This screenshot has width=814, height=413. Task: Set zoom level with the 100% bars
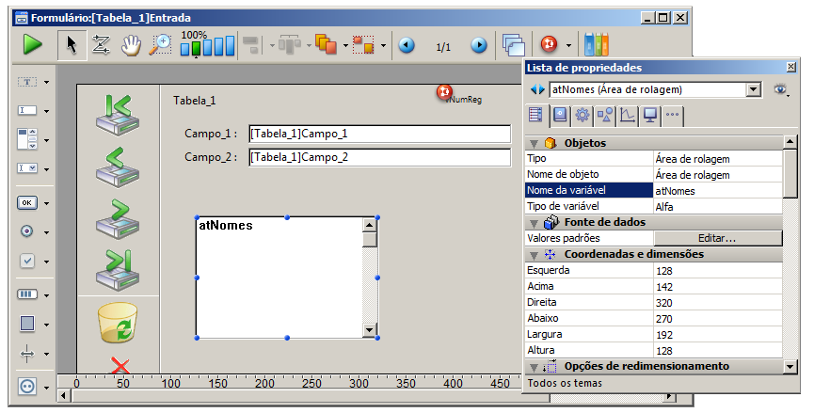coord(207,44)
